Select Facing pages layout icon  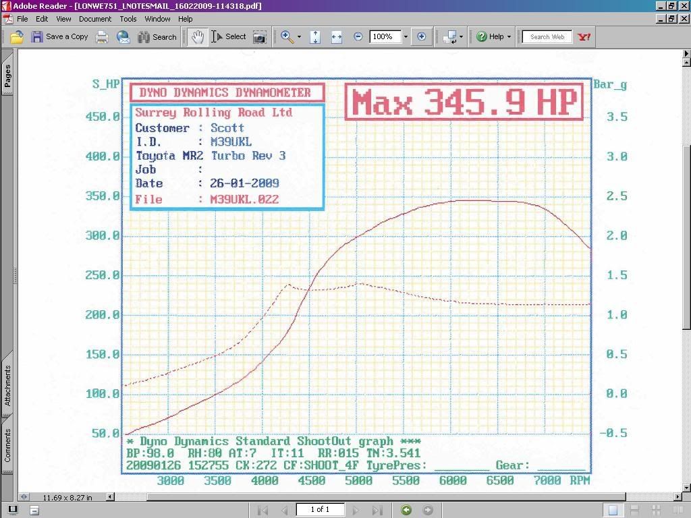(678, 510)
